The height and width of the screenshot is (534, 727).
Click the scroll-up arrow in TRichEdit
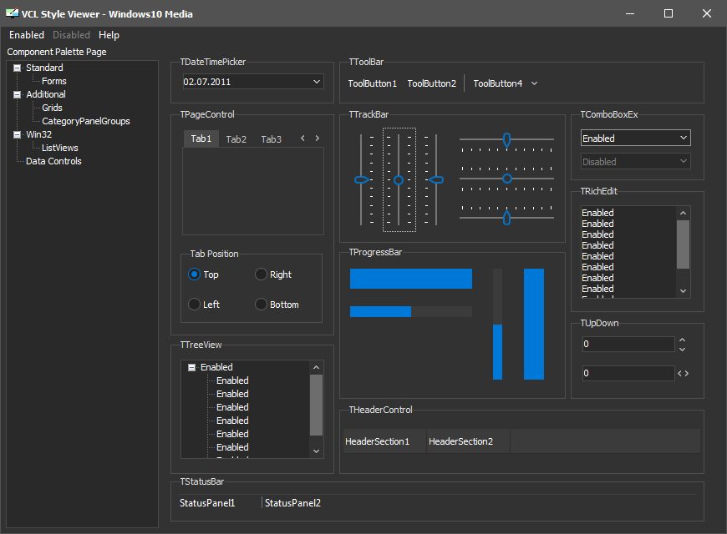(683, 213)
